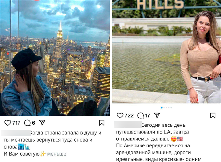
Task: Open the blurred username on left post
Action: pos(16,133)
